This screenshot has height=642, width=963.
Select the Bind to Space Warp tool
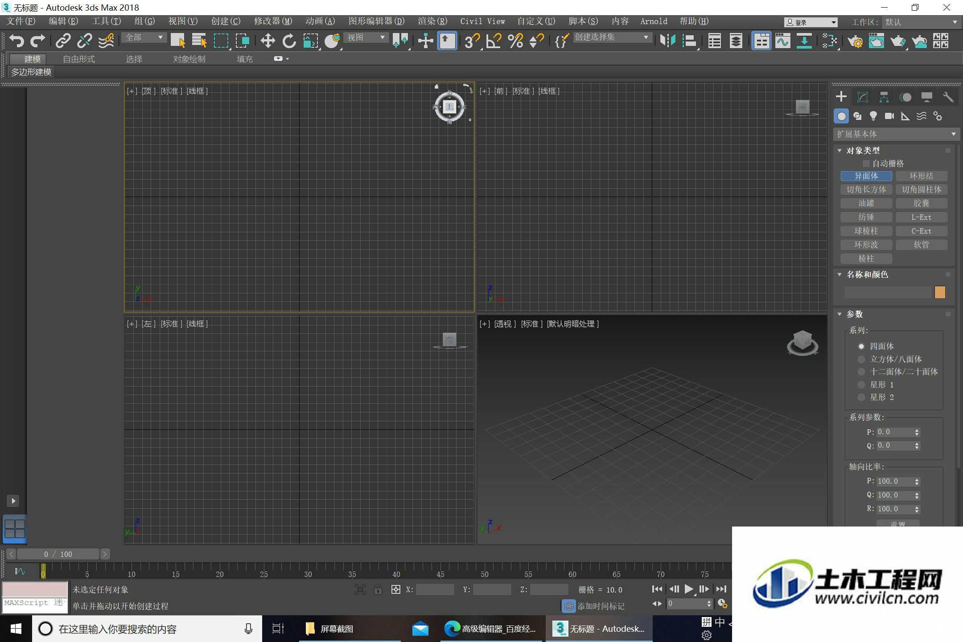click(x=106, y=41)
